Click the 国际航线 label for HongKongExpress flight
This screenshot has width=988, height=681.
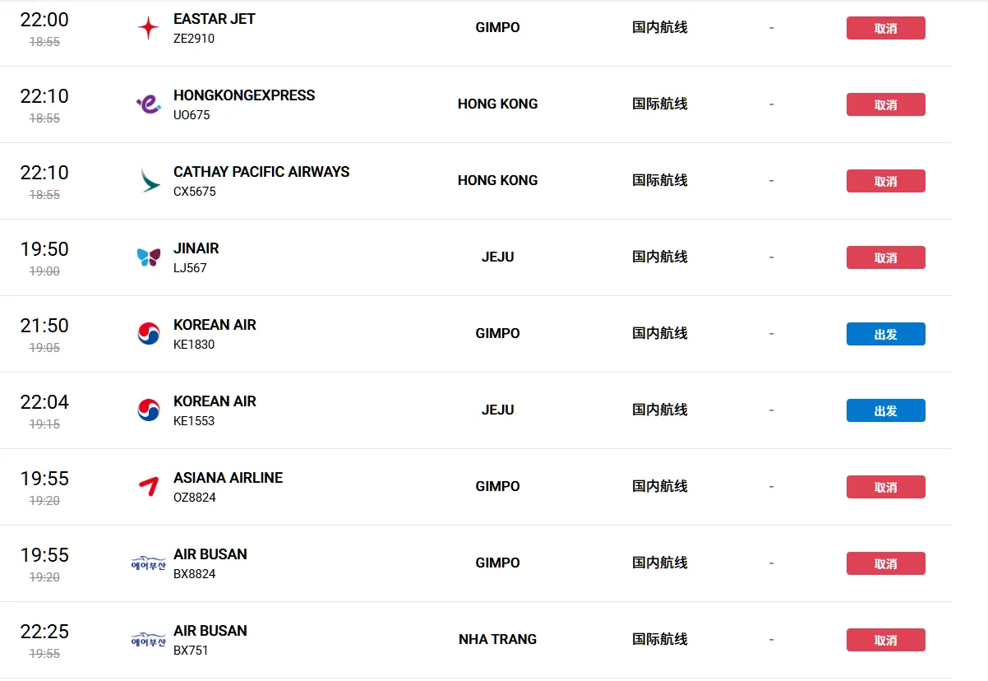point(660,104)
